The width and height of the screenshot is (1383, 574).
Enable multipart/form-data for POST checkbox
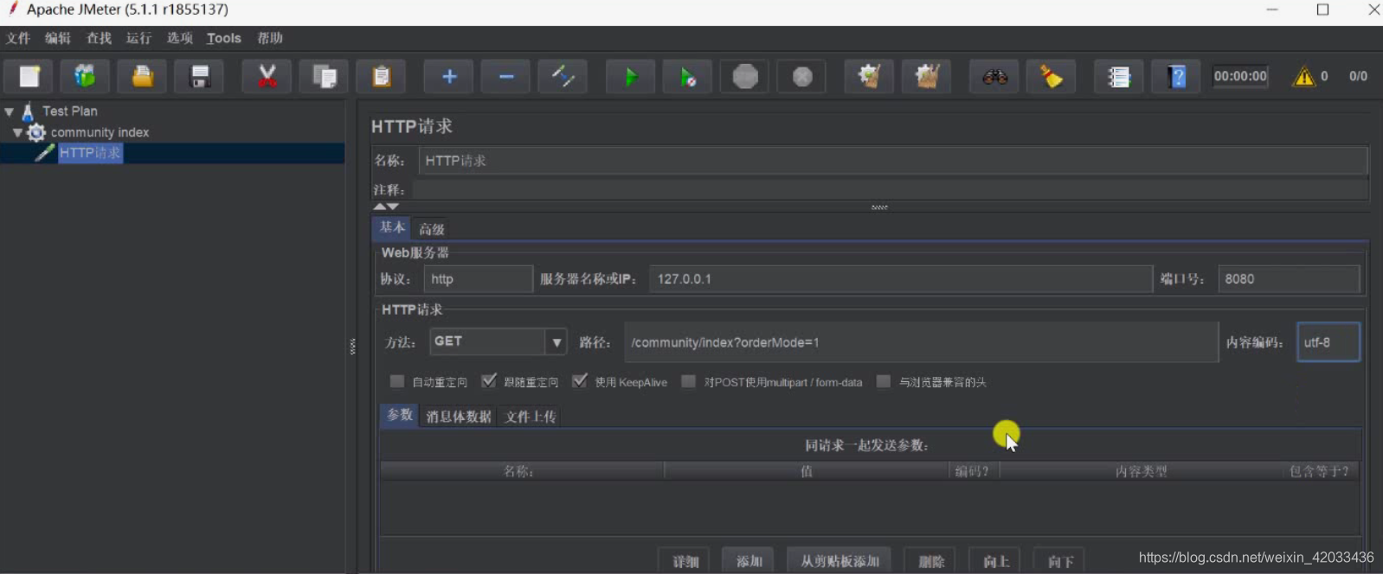(x=689, y=381)
